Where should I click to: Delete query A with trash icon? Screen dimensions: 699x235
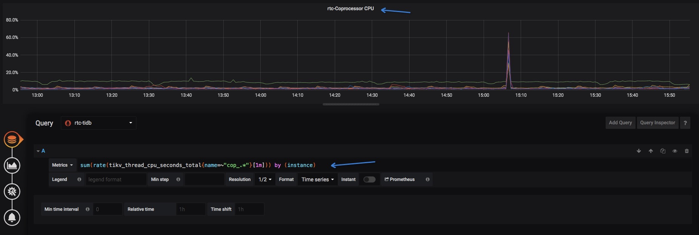687,151
